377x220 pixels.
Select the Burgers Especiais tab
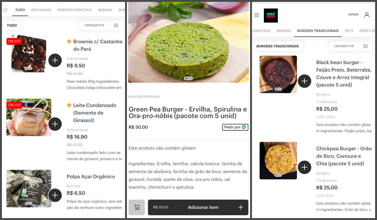pos(74,10)
